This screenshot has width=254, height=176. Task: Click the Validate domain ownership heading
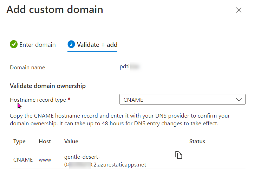[48, 86]
